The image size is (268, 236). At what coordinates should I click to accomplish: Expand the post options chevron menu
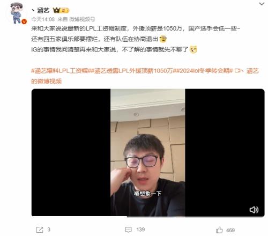(262, 4)
